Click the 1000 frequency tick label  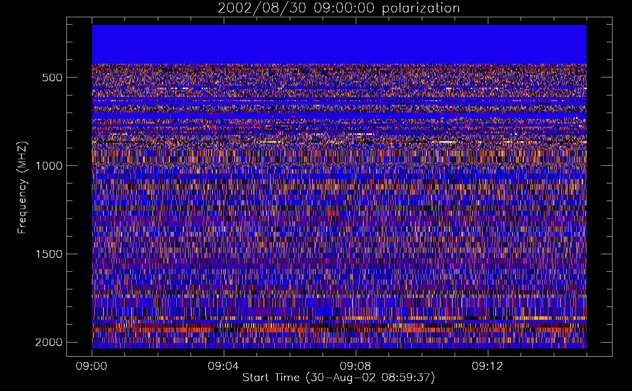(49, 166)
